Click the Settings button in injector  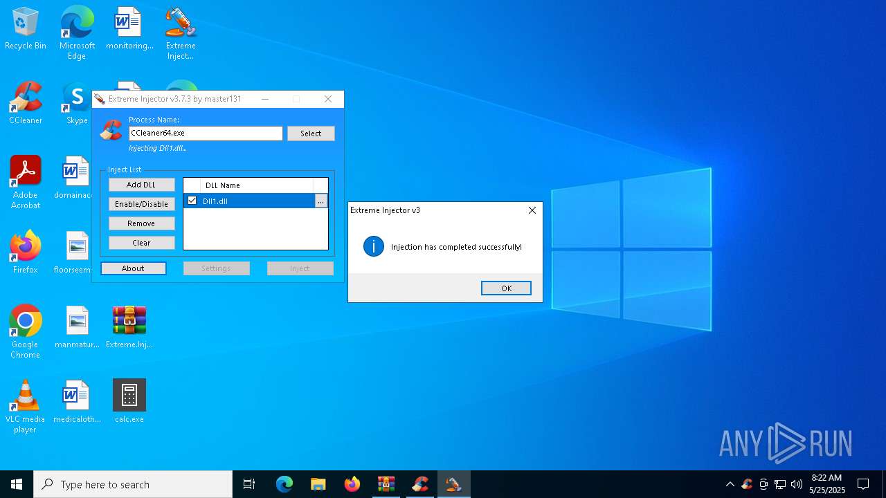pos(216,268)
